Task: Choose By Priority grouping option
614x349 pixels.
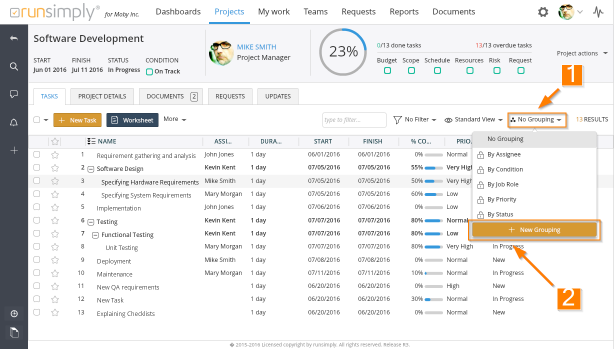Action: pos(501,199)
